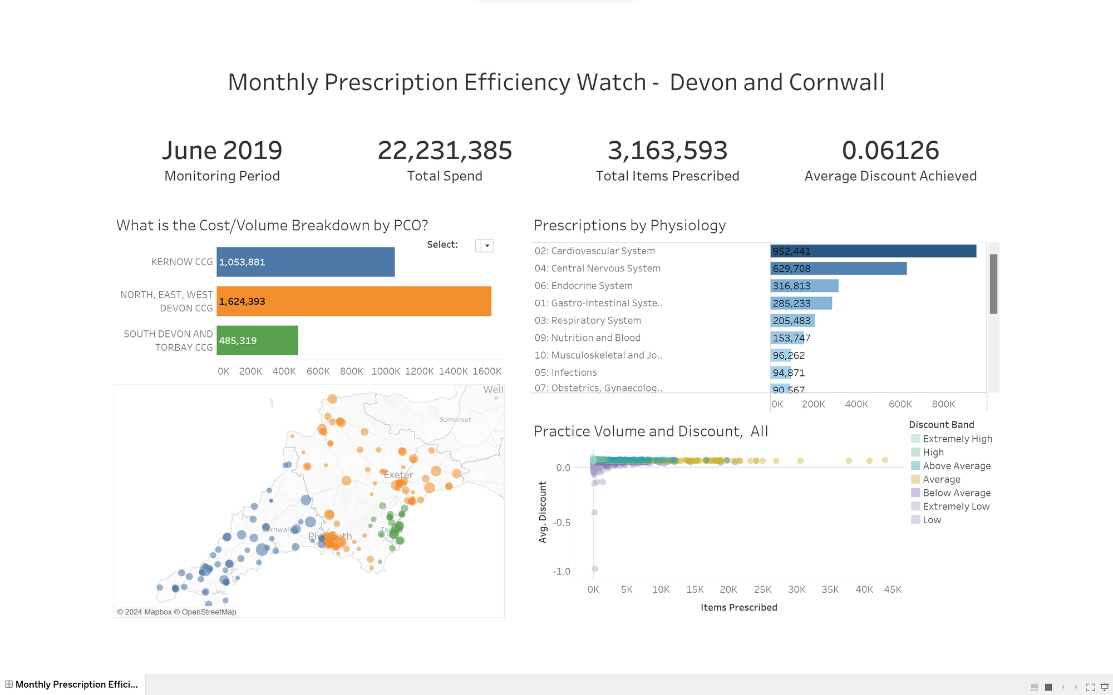The height and width of the screenshot is (695, 1113).
Task: Click the KERNOW CCG blue bar
Action: [306, 262]
